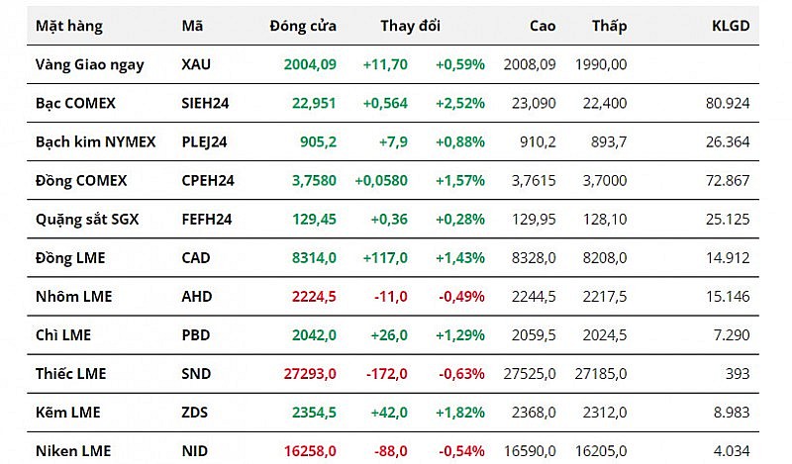Viewport: 792px width, 464px height.
Task: Select the PBD ticker code
Action: tap(197, 334)
